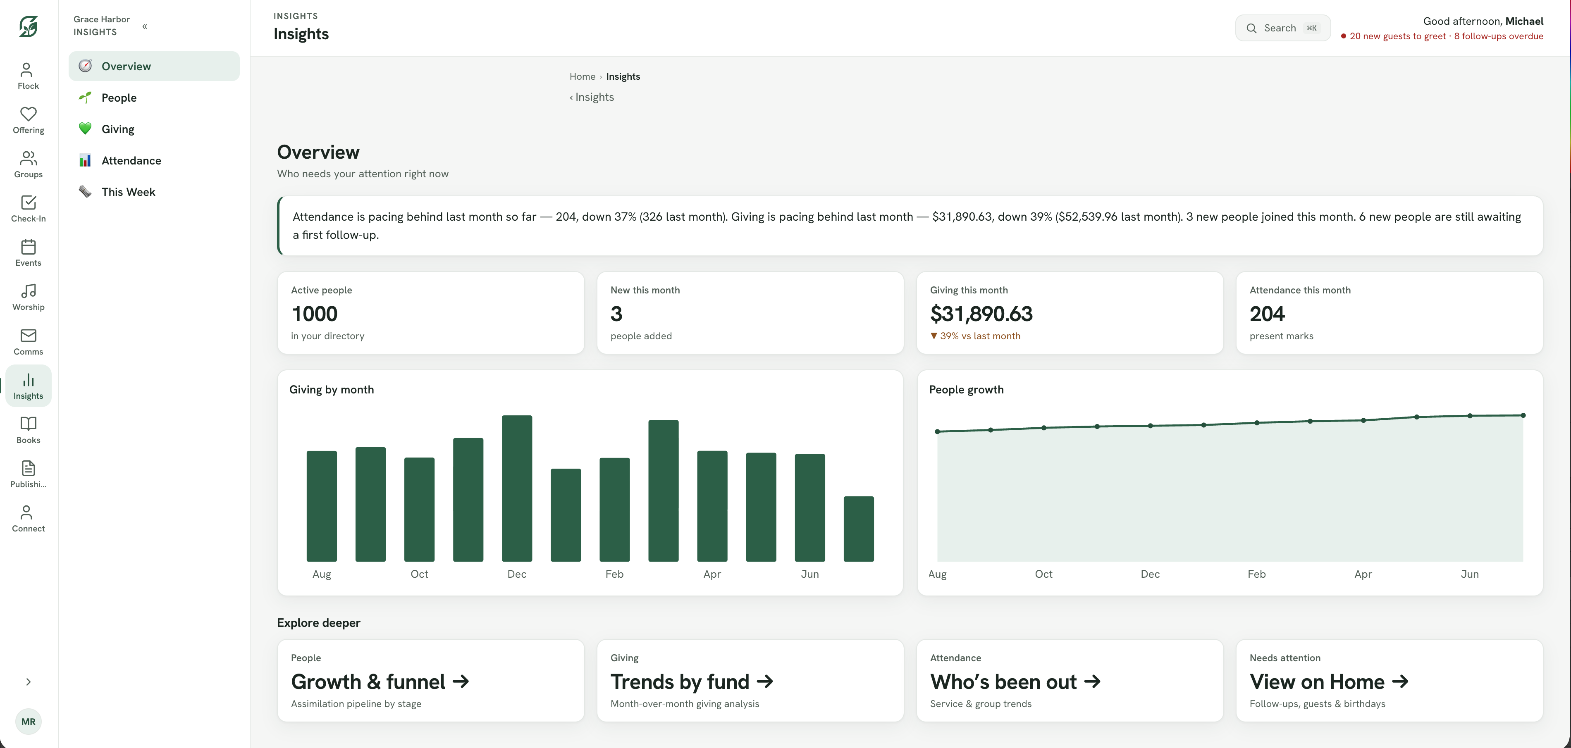Open the View on Home card
This screenshot has width=1571, height=748.
1389,680
